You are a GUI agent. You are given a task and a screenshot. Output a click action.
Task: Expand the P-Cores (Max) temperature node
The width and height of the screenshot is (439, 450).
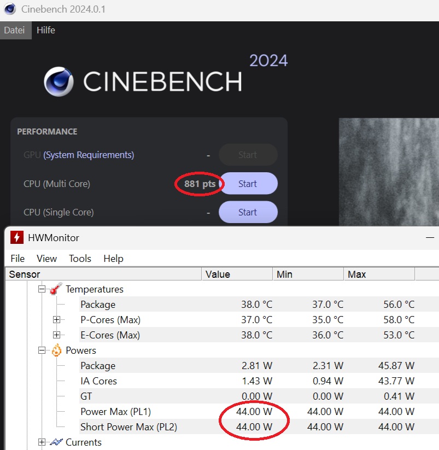[x=57, y=320]
